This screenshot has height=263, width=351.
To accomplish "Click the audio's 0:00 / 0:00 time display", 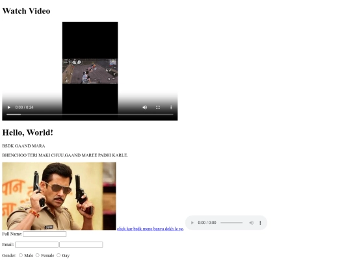I will 207,223.
